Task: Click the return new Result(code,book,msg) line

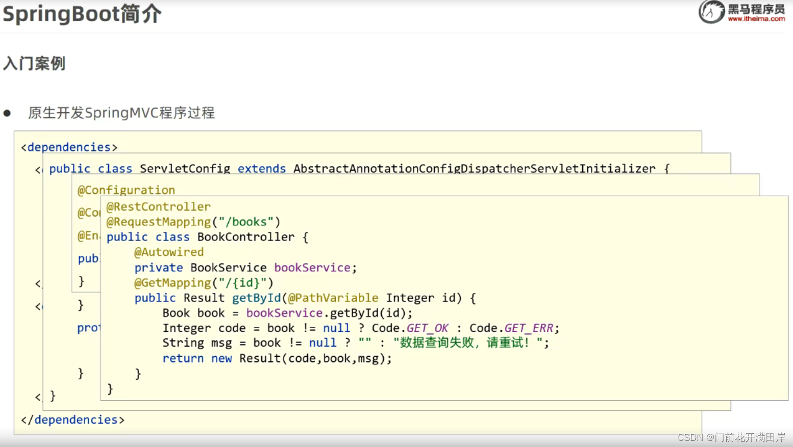Action: click(x=277, y=358)
